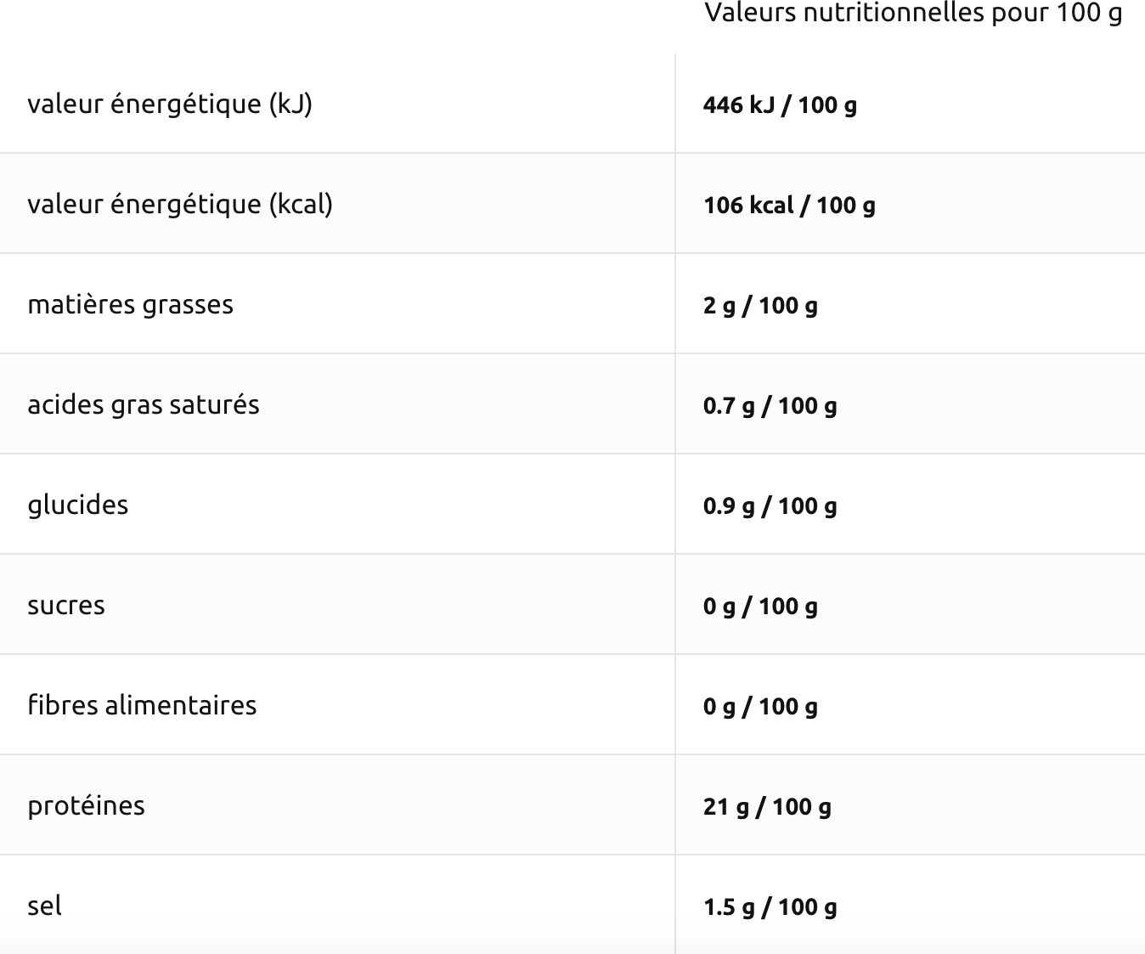
Task: Click the '0.9 g / 100 g' value
Action: tap(770, 506)
